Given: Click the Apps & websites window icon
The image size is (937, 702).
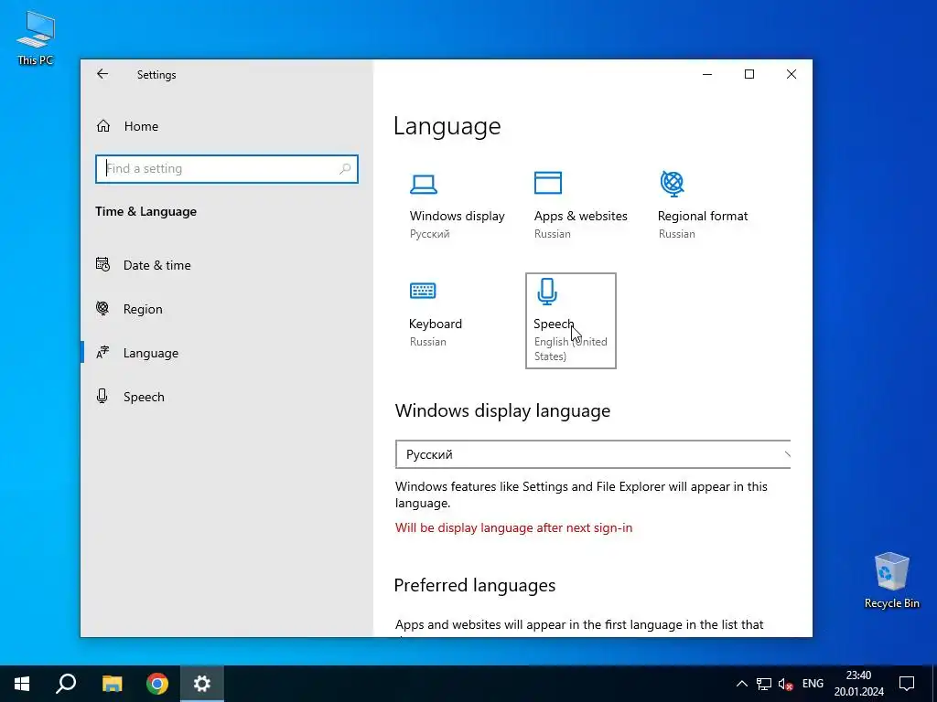Looking at the screenshot, I should (x=547, y=183).
